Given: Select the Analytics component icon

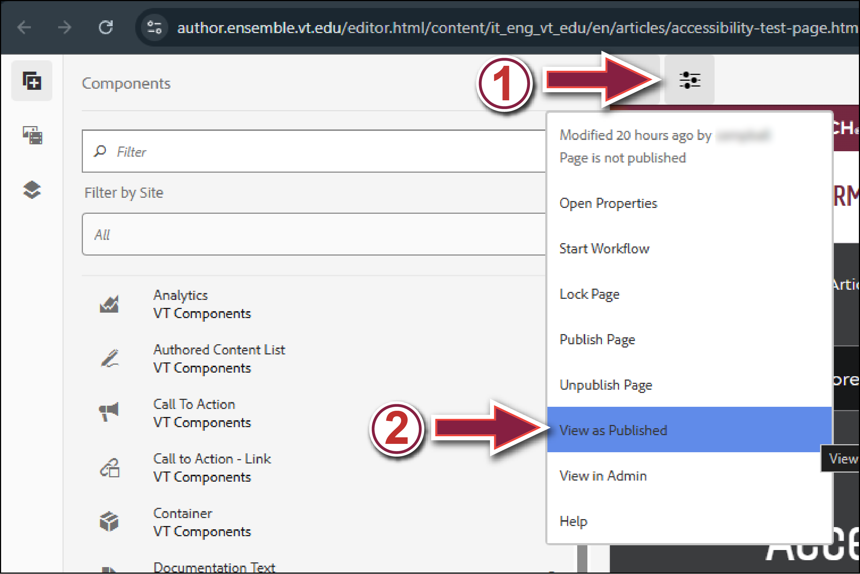Looking at the screenshot, I should pos(109,304).
